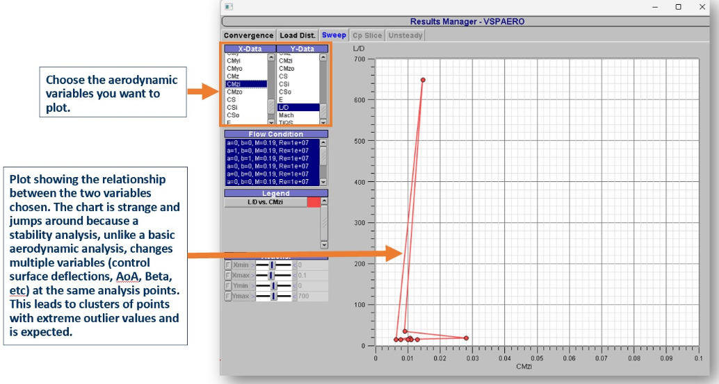This screenshot has height=384, width=719.
Task: Click the Ymax right range arrow
Action: tap(294, 297)
